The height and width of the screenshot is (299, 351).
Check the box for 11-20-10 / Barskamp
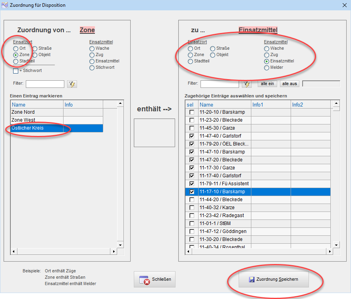pos(192,112)
